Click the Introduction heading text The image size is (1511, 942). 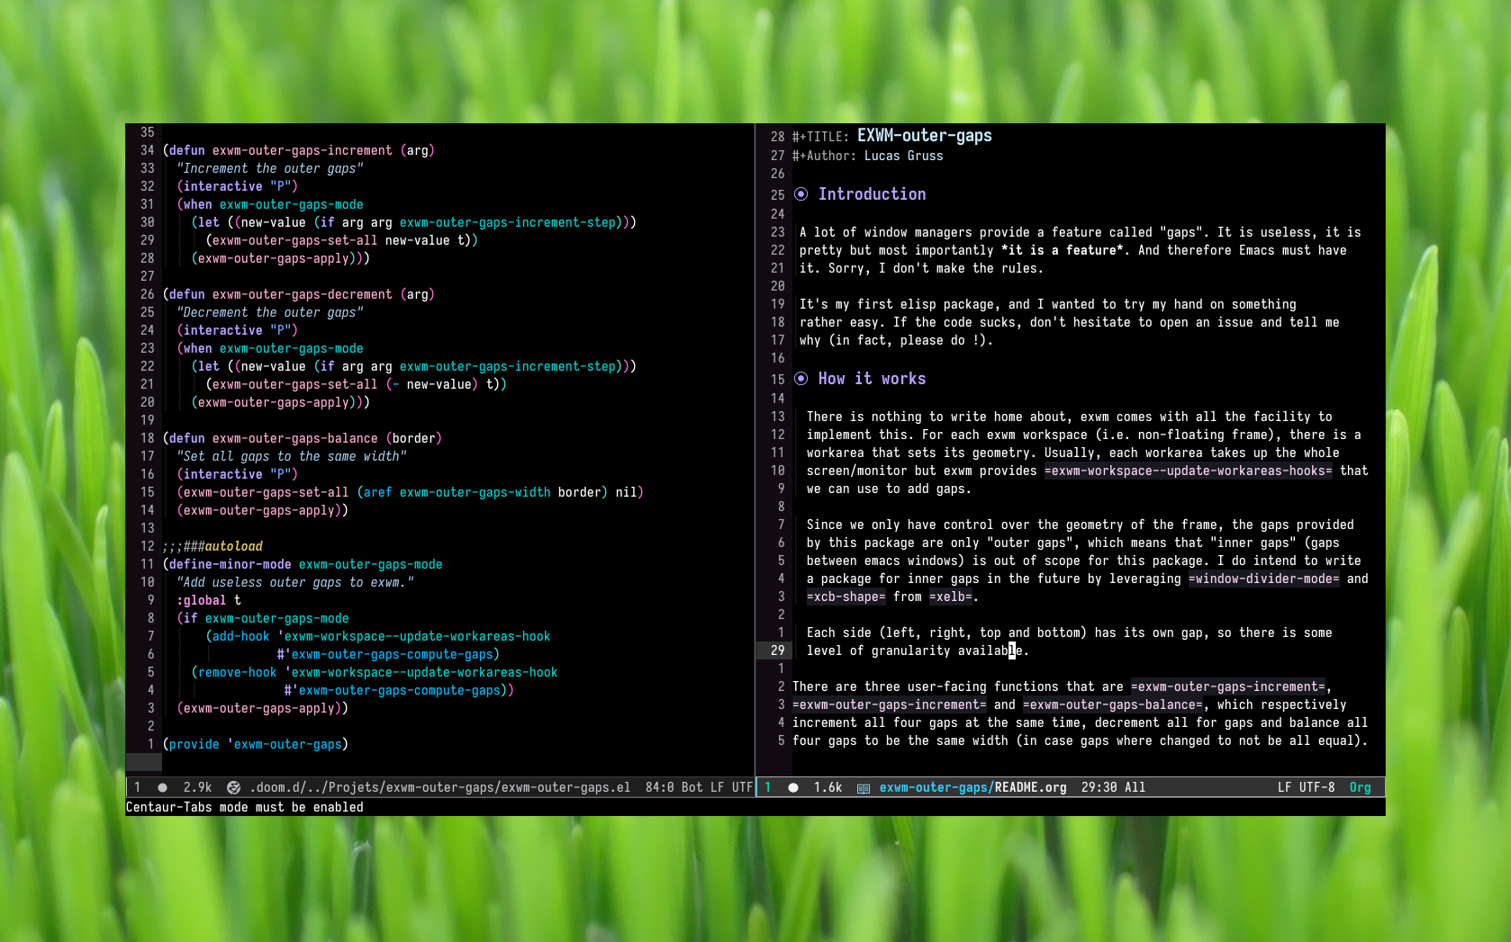tap(872, 194)
